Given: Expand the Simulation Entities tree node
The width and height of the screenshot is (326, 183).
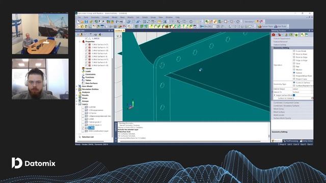Looking at the screenshot, I should [x=77, y=89].
